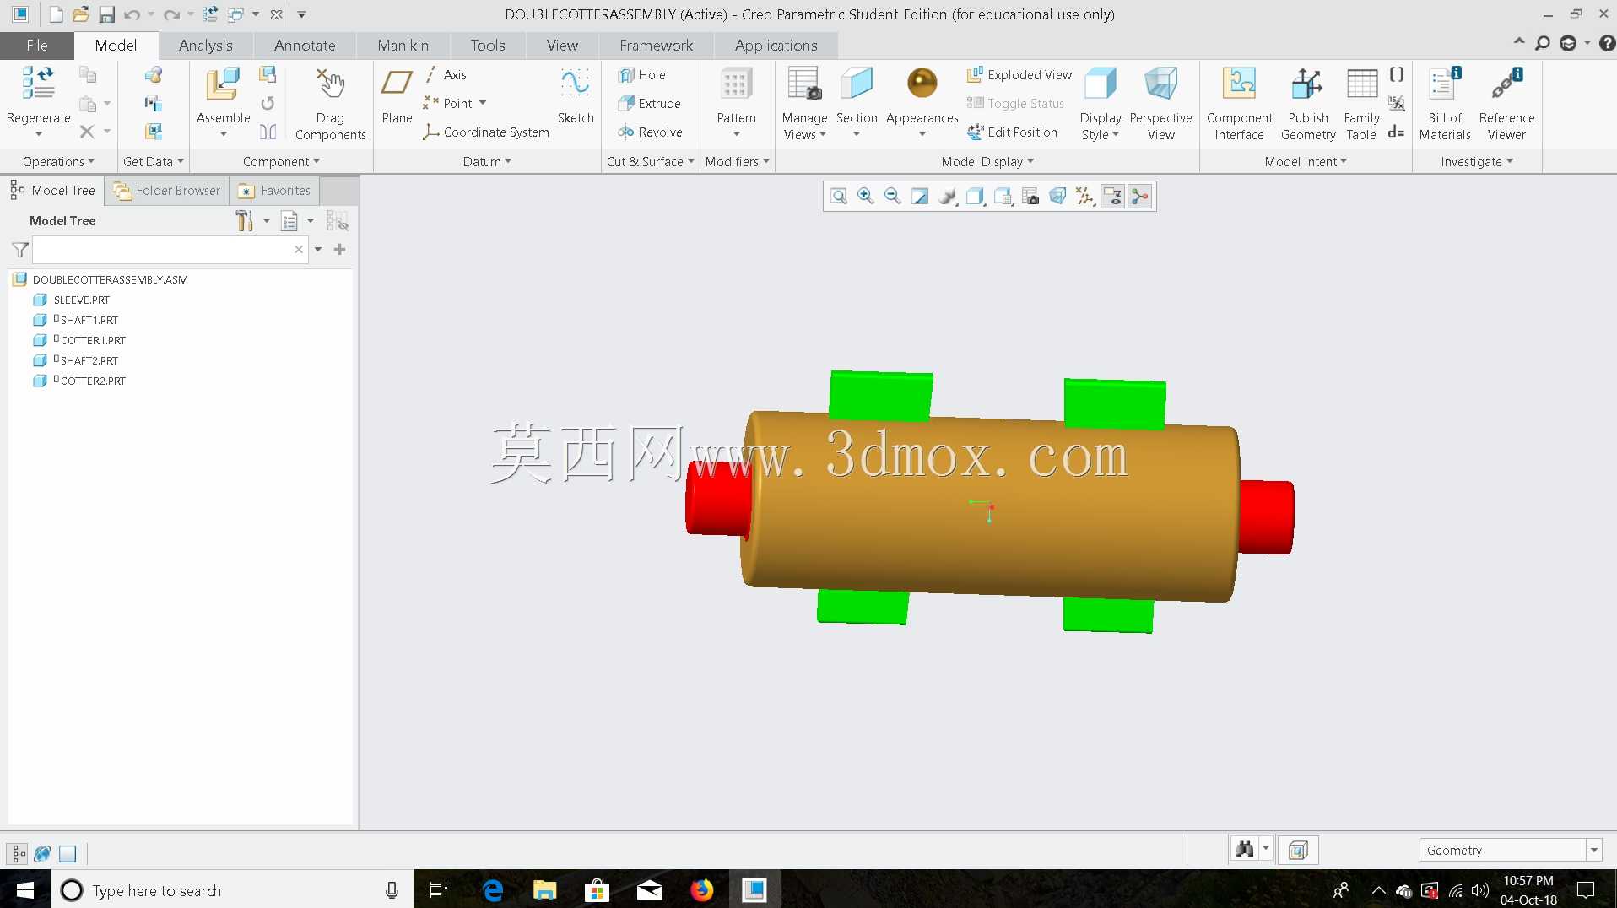
Task: Toggle the model tree show/hide icon
Action: 337,221
